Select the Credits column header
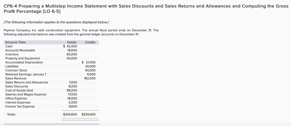This screenshot has height=126, width=291. (90, 42)
